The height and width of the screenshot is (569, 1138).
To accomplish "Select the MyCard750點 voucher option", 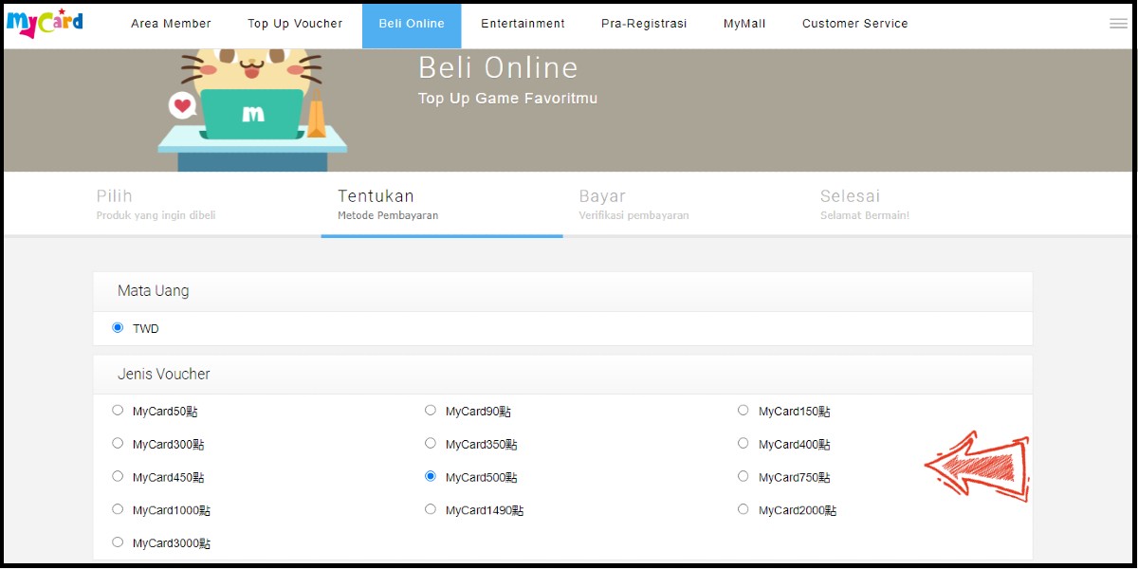I will 743,476.
